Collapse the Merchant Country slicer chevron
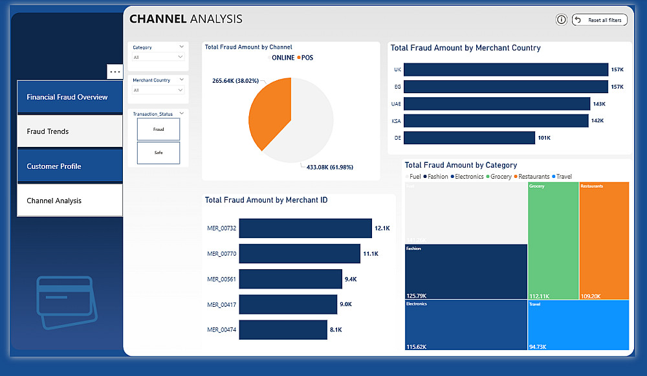 click(181, 79)
